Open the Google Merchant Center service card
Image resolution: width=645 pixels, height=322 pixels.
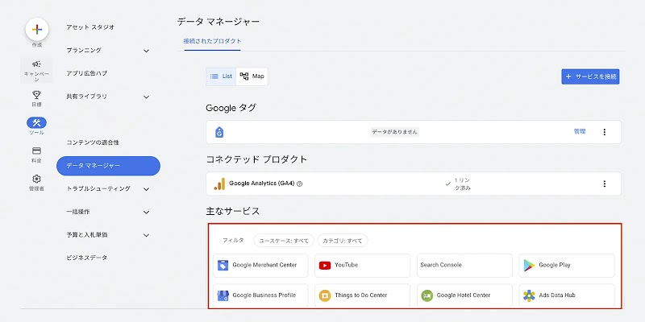[260, 266]
